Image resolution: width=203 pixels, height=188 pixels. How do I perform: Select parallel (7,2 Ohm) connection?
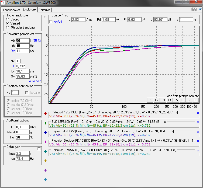point(8,105)
